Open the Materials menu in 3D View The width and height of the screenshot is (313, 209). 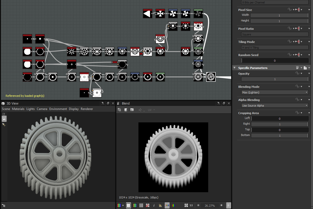(18, 109)
